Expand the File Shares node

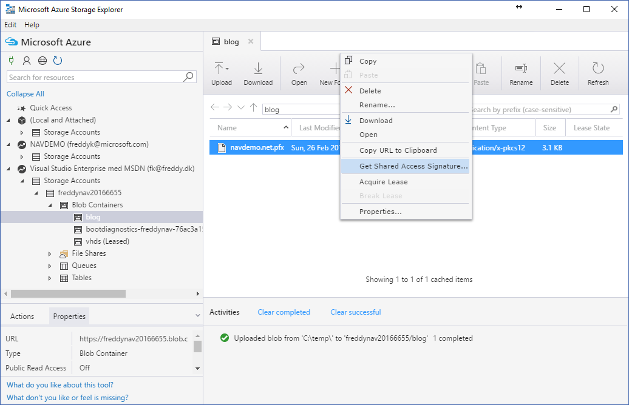click(50, 253)
